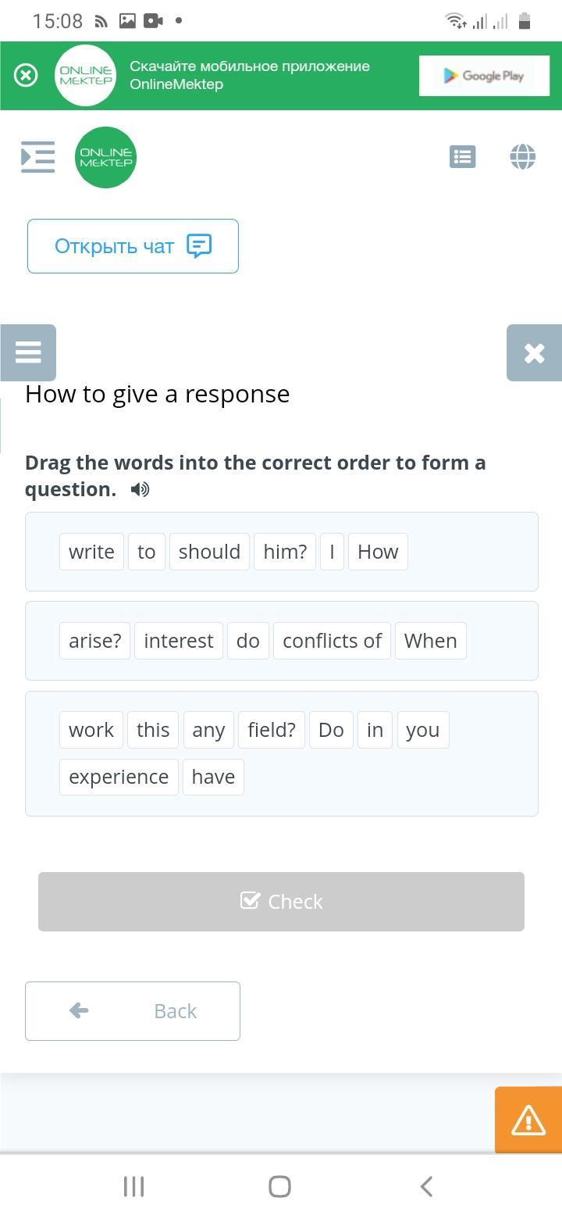The image size is (562, 1219).
Task: Play the audio speaker icon
Action: (140, 490)
